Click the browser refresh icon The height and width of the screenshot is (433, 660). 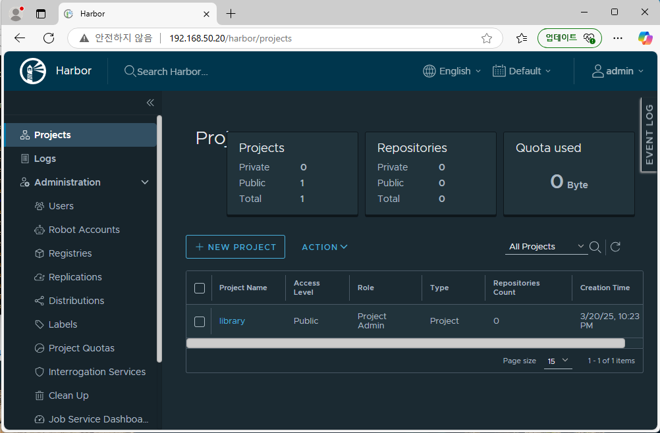[x=49, y=38]
